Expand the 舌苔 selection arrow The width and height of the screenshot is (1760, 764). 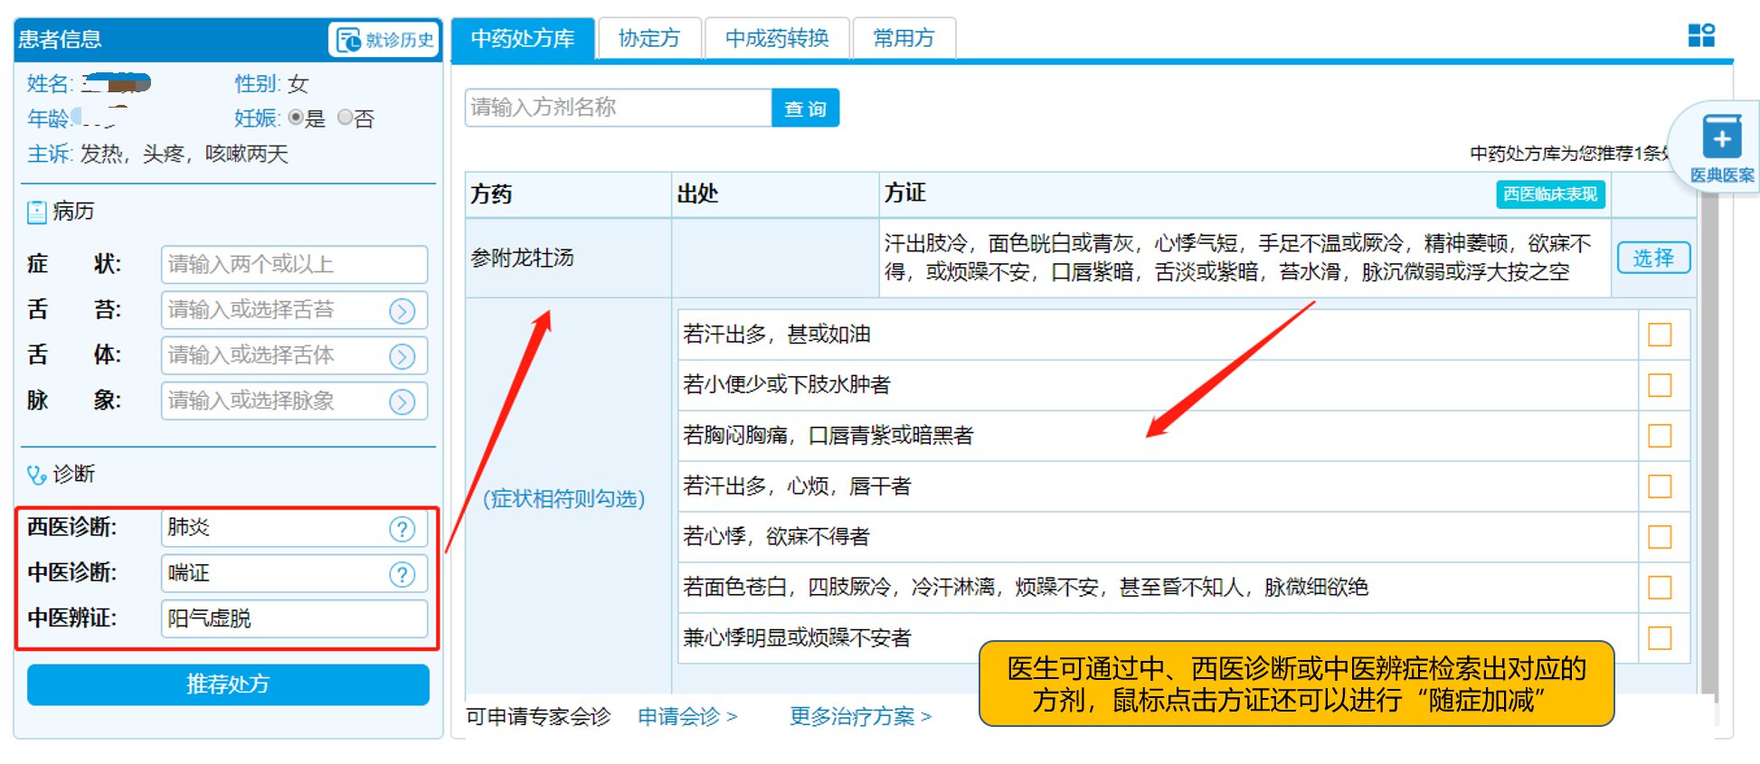coord(402,311)
